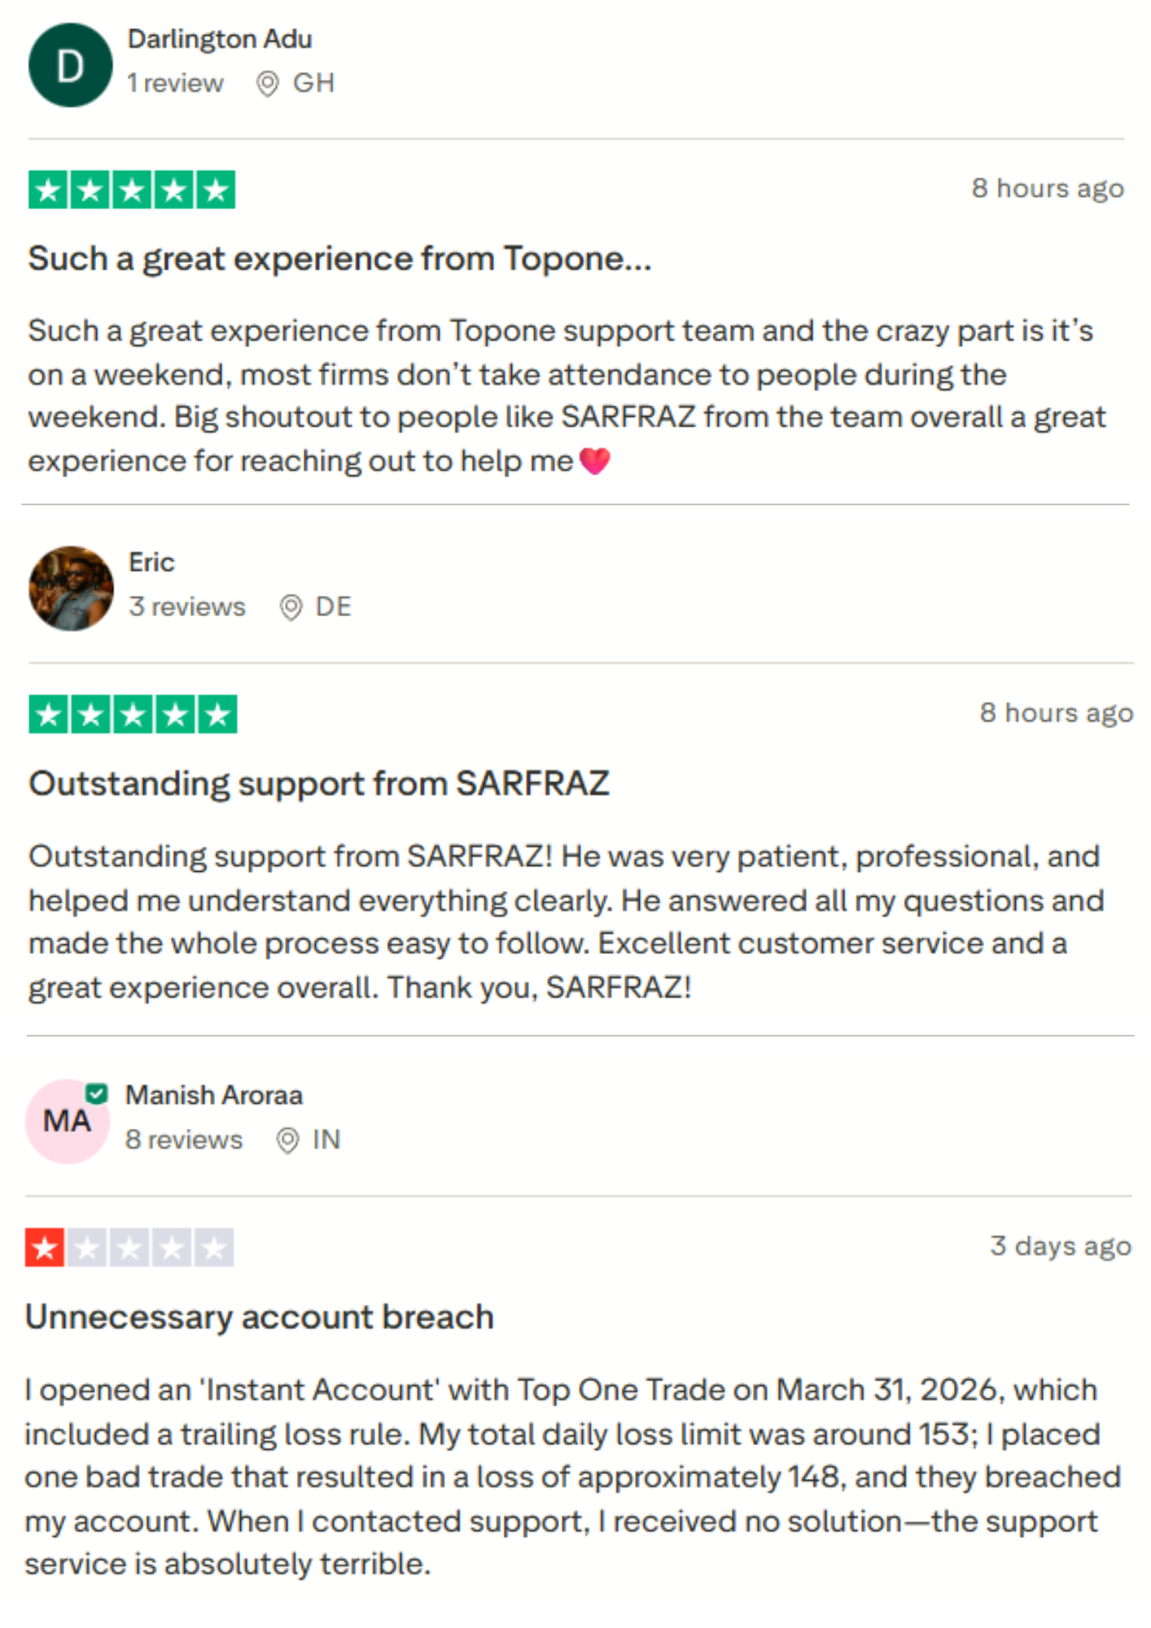Viewport: 1151px width, 1628px height.
Task: Click Manish Aroraa's pink MA avatar
Action: (68, 1121)
